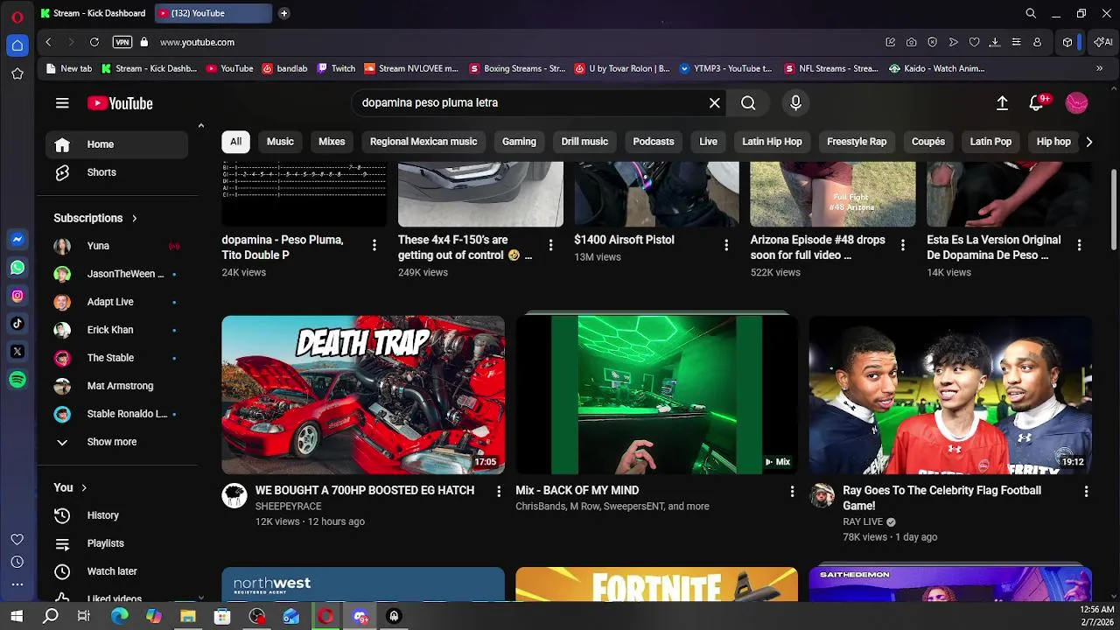1120x630 pixels.
Task: Open Home in the sidebar
Action: coord(117,144)
